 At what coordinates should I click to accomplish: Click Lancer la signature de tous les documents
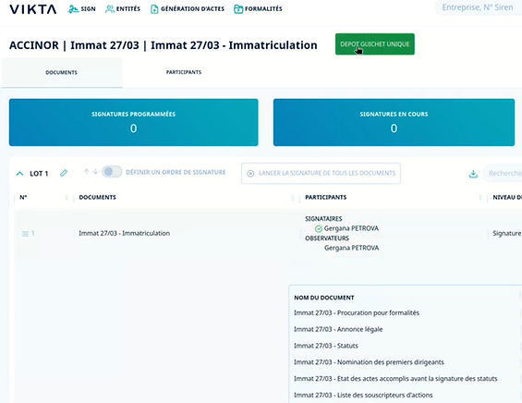tap(321, 173)
